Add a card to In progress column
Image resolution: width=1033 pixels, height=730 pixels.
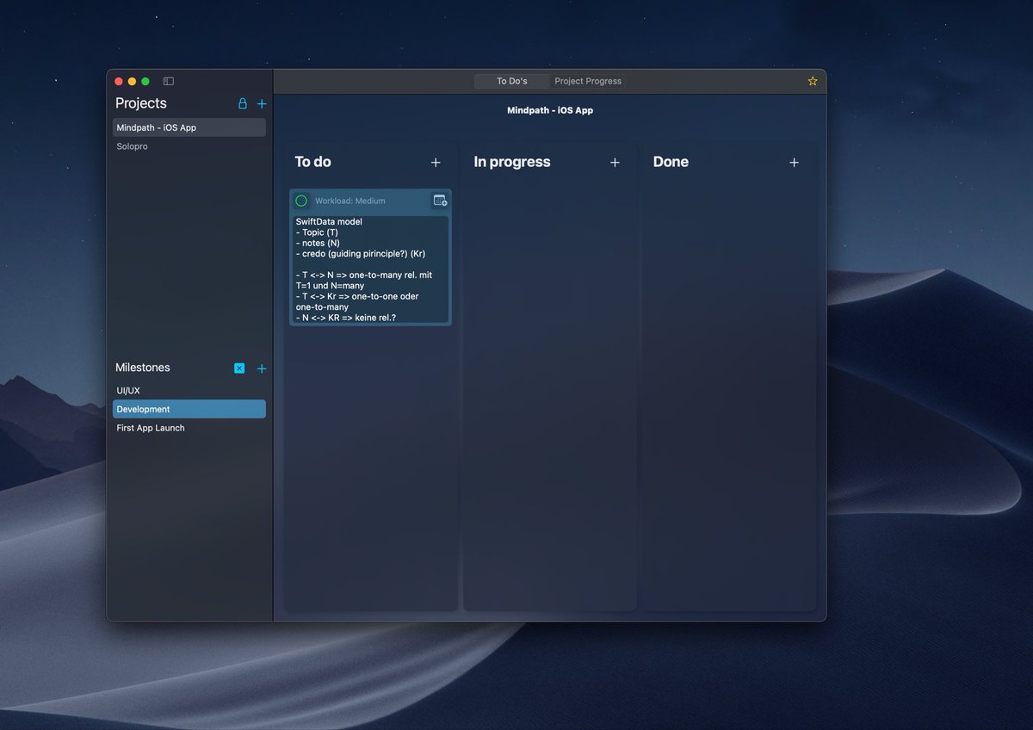[615, 162]
